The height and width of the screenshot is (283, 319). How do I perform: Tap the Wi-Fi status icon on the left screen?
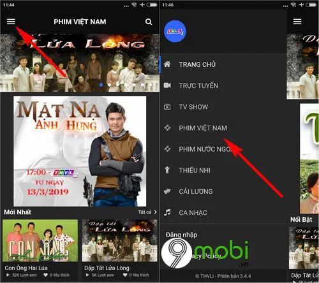[134, 4]
